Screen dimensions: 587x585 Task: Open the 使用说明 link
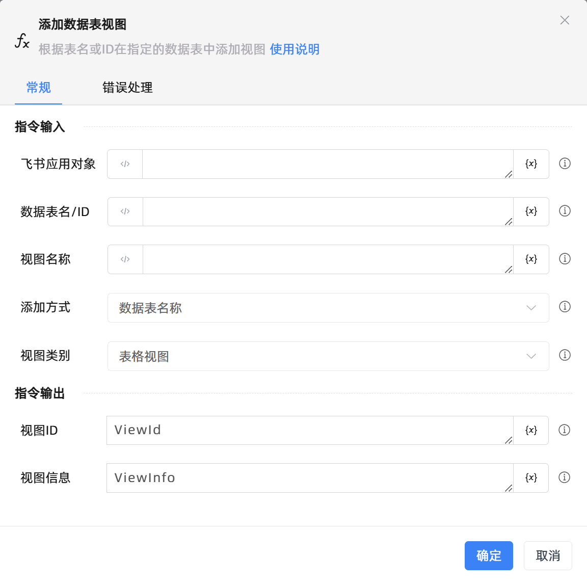click(x=295, y=49)
